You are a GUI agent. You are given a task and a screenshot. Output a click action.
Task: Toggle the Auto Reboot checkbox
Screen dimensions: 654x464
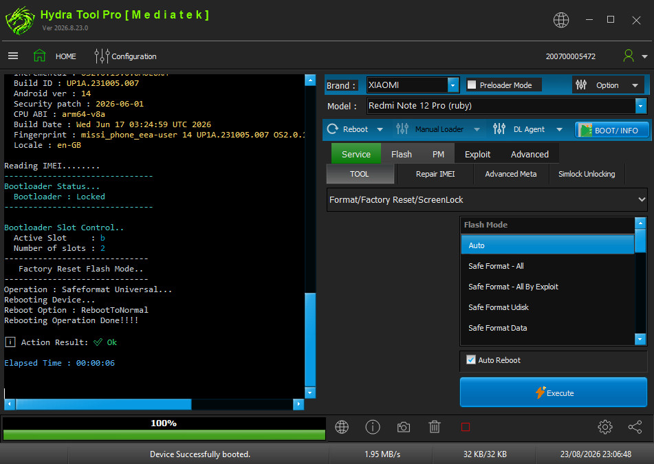tap(471, 360)
